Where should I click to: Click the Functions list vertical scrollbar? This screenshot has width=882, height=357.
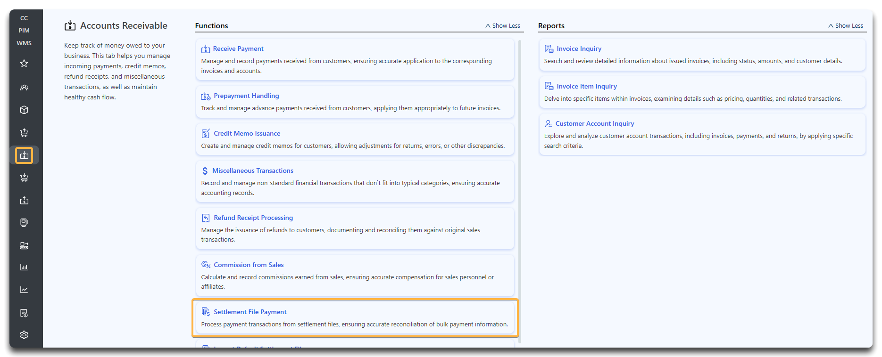pos(520,188)
